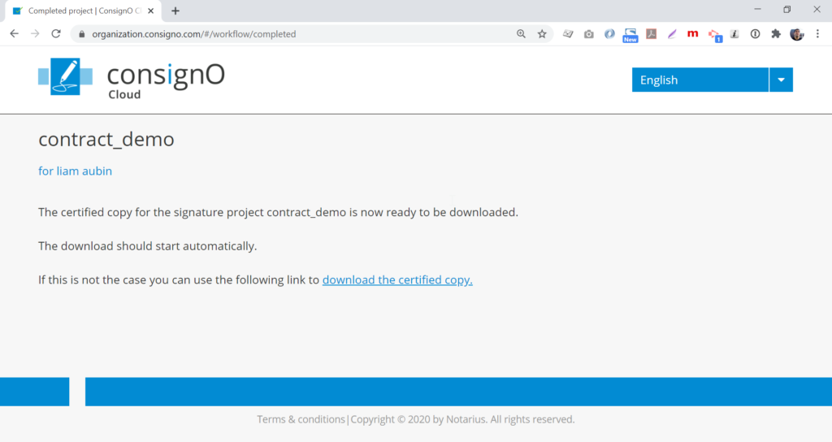832x442 pixels.
Task: Click the purple feather extension icon
Action: [x=672, y=34]
